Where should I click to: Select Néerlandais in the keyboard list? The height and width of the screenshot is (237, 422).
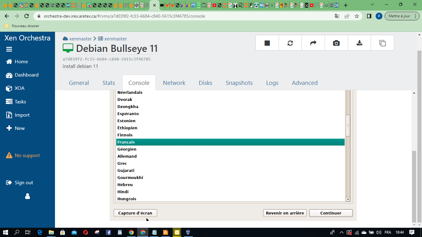[x=230, y=92]
